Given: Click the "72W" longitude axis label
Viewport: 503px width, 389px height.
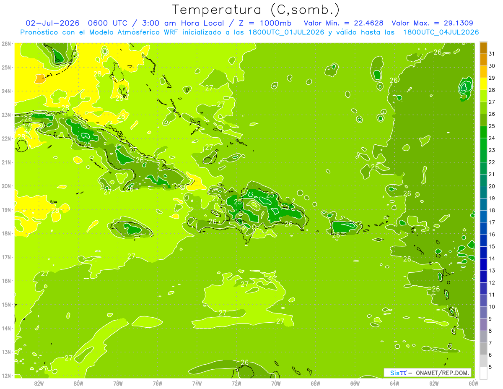Looking at the screenshot, I should click(236, 383).
